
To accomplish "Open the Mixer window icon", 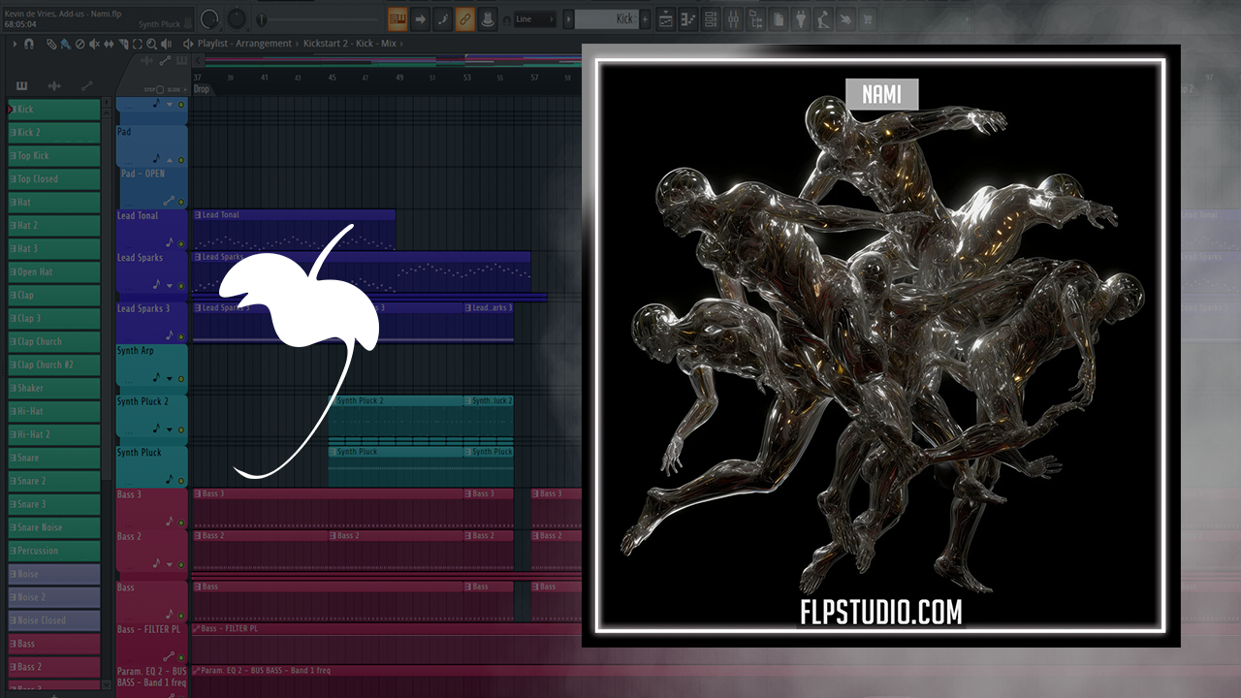I will pos(734,18).
